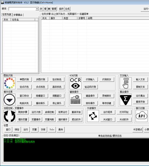Click 重新开始 in the 流程控制 group
Screen dimensions: 149x166
pyautogui.click(x=76, y=112)
